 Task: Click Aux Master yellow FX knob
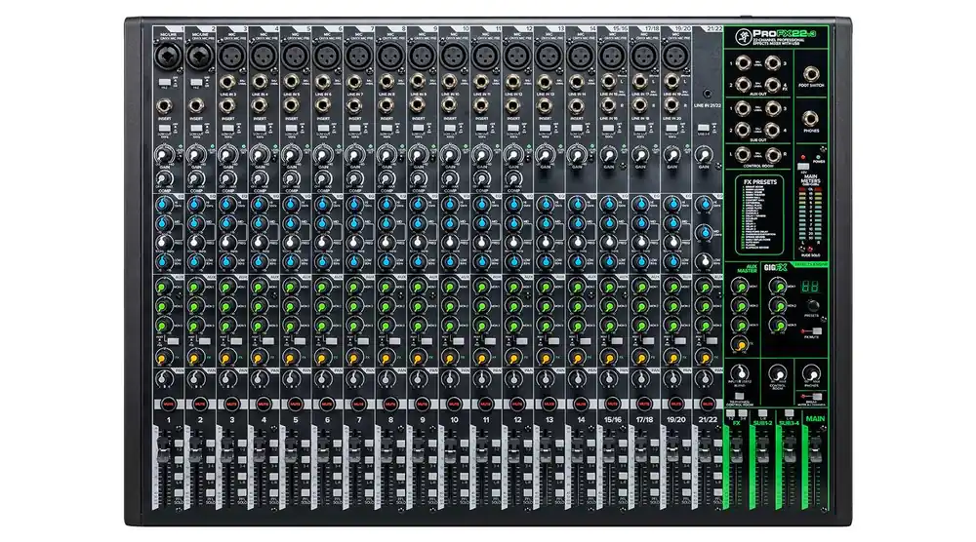pos(740,344)
